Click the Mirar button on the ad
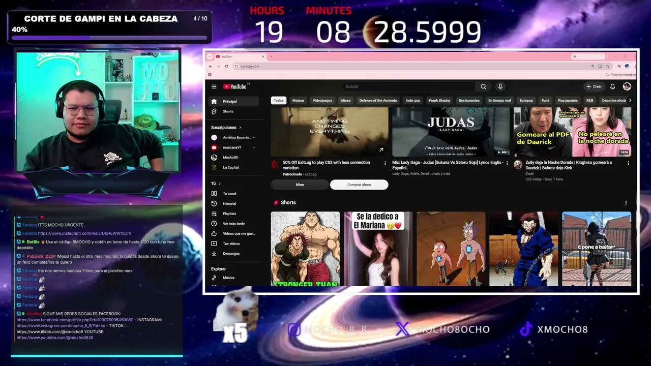The height and width of the screenshot is (366, 651). (300, 185)
